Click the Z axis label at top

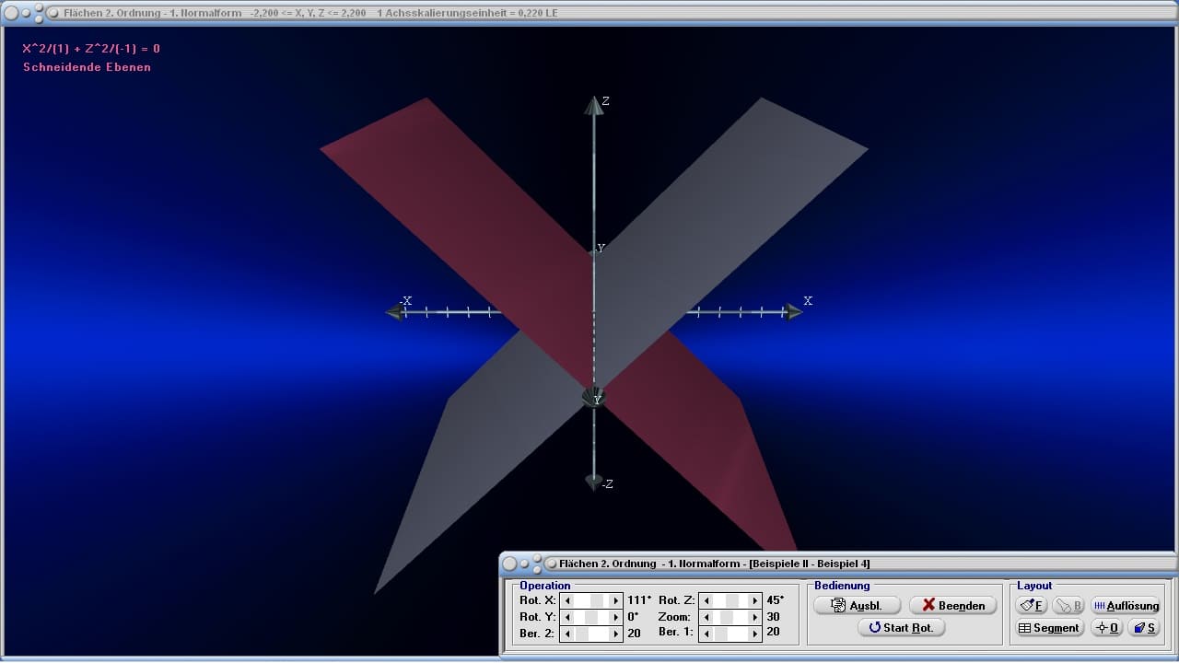605,100
